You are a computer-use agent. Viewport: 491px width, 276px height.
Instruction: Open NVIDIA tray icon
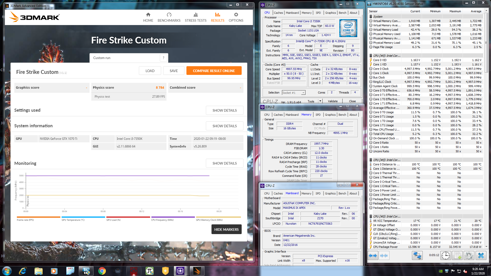pyautogui.click(x=441, y=271)
